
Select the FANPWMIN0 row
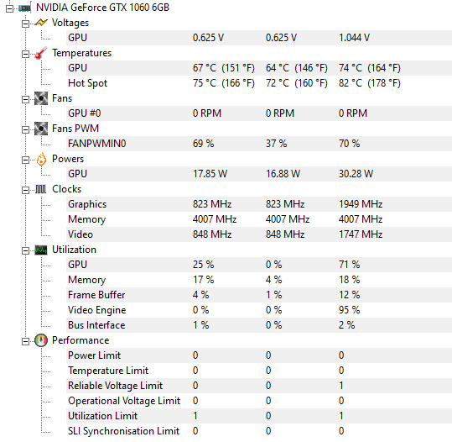pyautogui.click(x=259, y=144)
